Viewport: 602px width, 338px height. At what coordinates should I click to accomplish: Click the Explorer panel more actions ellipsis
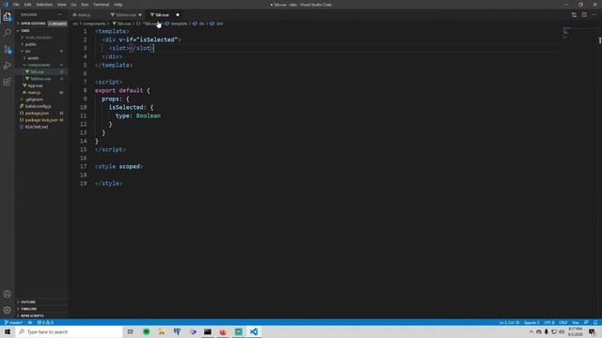click(60, 15)
